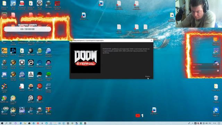Screen dimensions: 222x125
Task: Open the Новая папка desktop folder
Action: click(x=216, y=87)
